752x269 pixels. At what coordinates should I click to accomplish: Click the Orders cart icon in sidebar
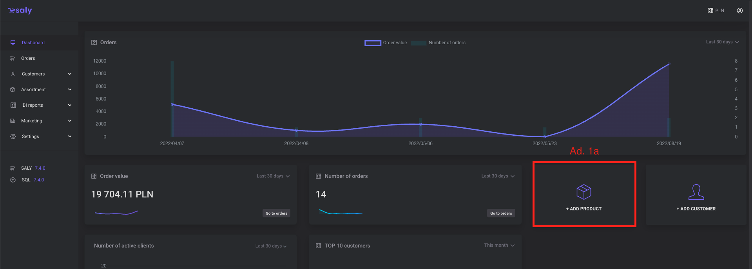click(x=13, y=58)
